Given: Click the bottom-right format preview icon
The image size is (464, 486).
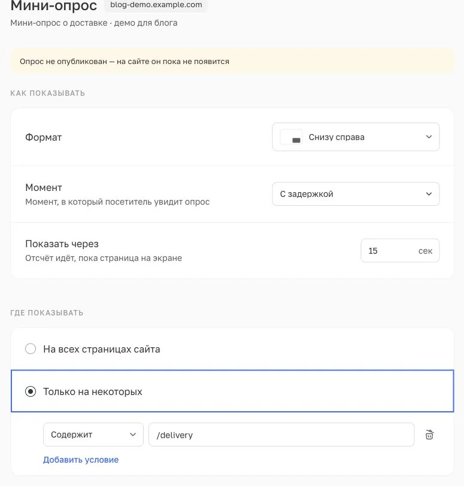Looking at the screenshot, I should coord(292,137).
